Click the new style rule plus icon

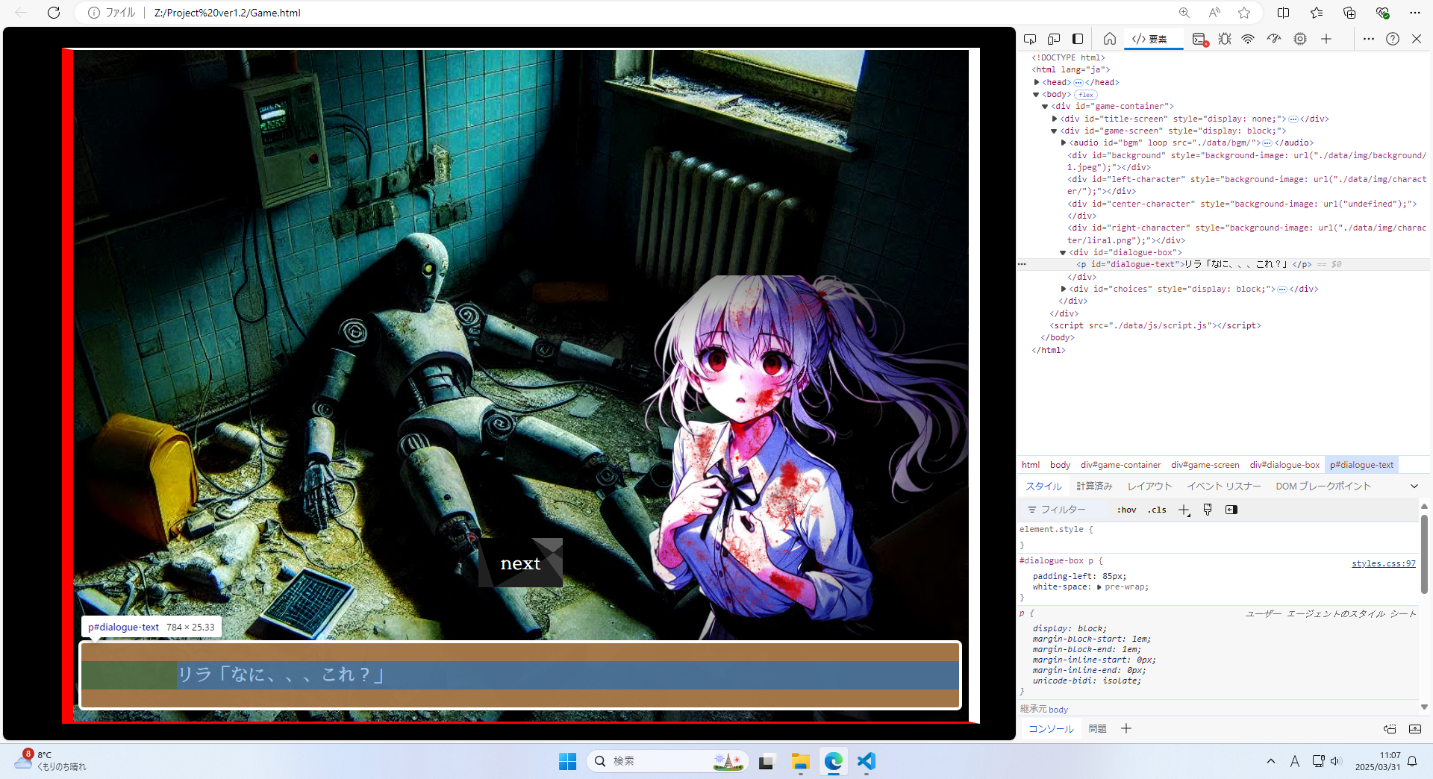click(x=1184, y=510)
